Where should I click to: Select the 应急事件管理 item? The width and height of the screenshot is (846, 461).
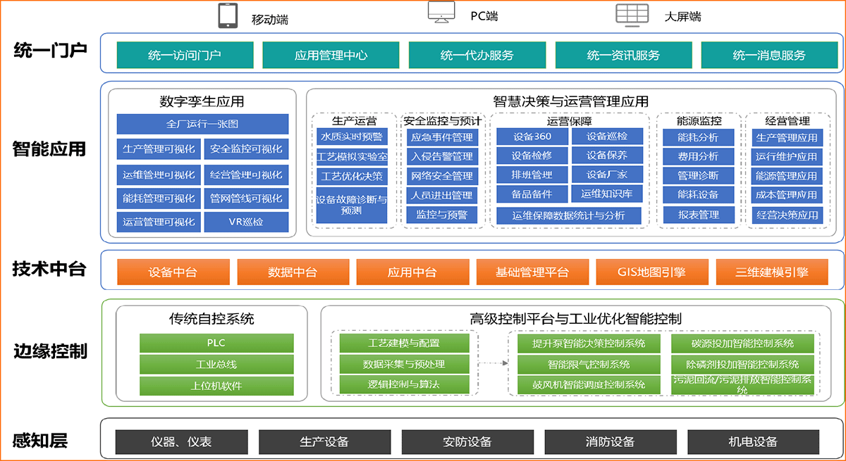(x=441, y=137)
